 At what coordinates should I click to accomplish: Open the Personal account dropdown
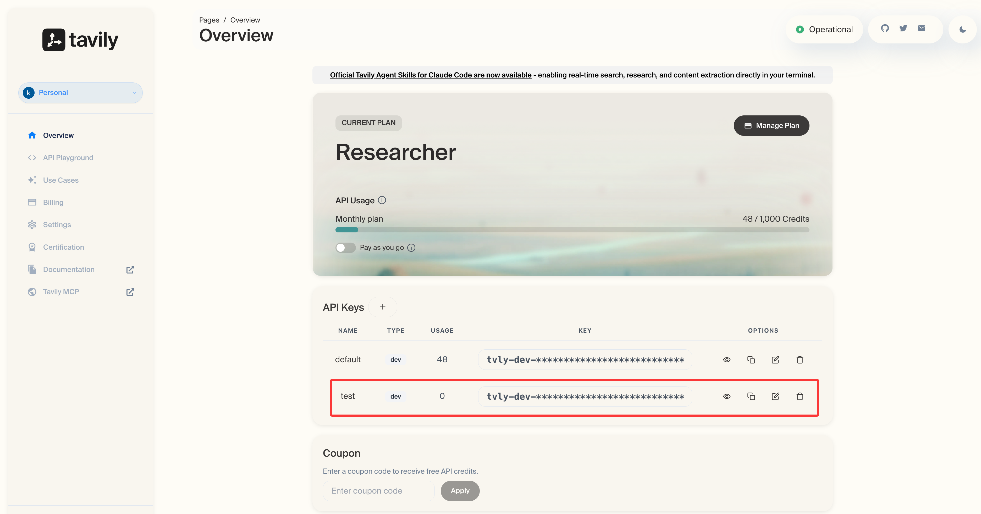click(80, 92)
